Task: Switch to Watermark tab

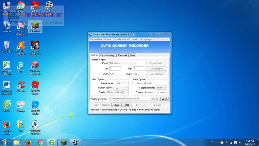Action: pos(122,56)
